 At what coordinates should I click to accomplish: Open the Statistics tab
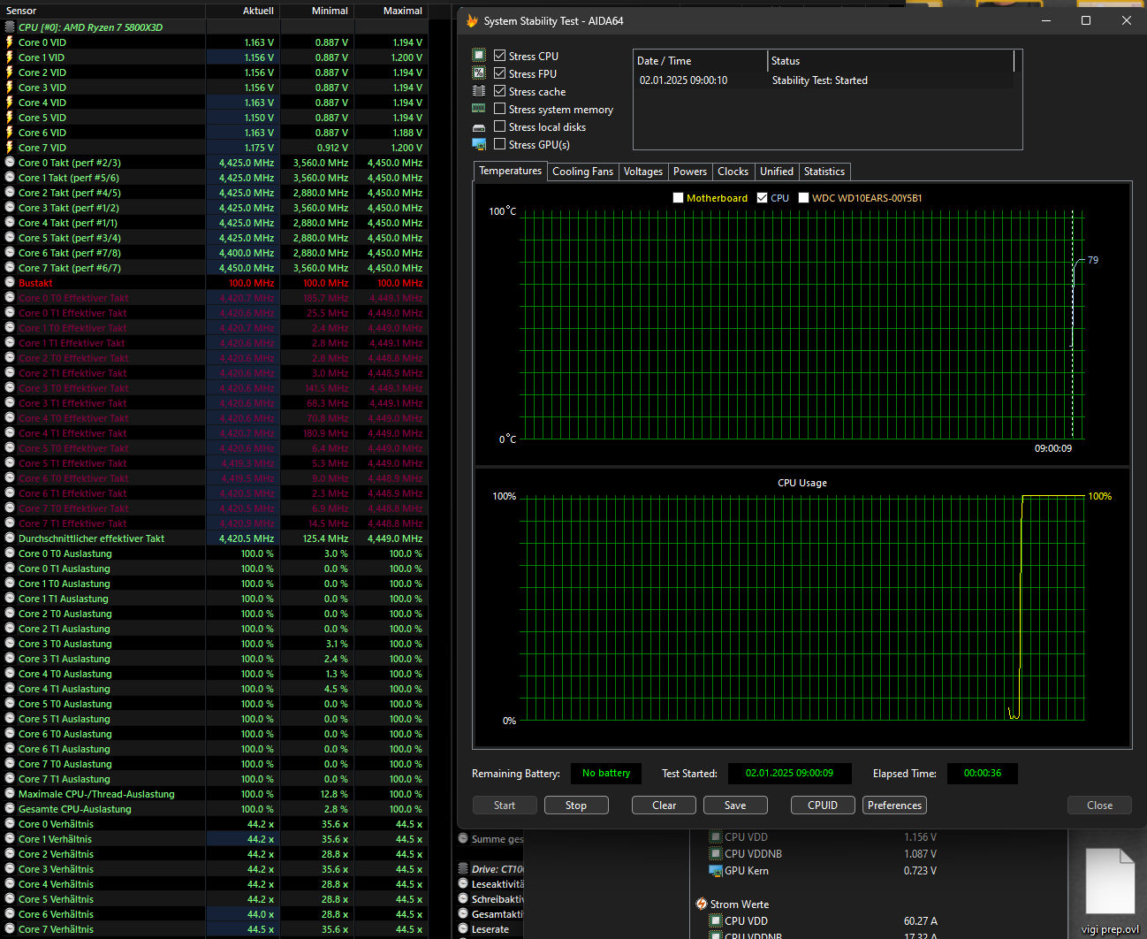click(824, 172)
